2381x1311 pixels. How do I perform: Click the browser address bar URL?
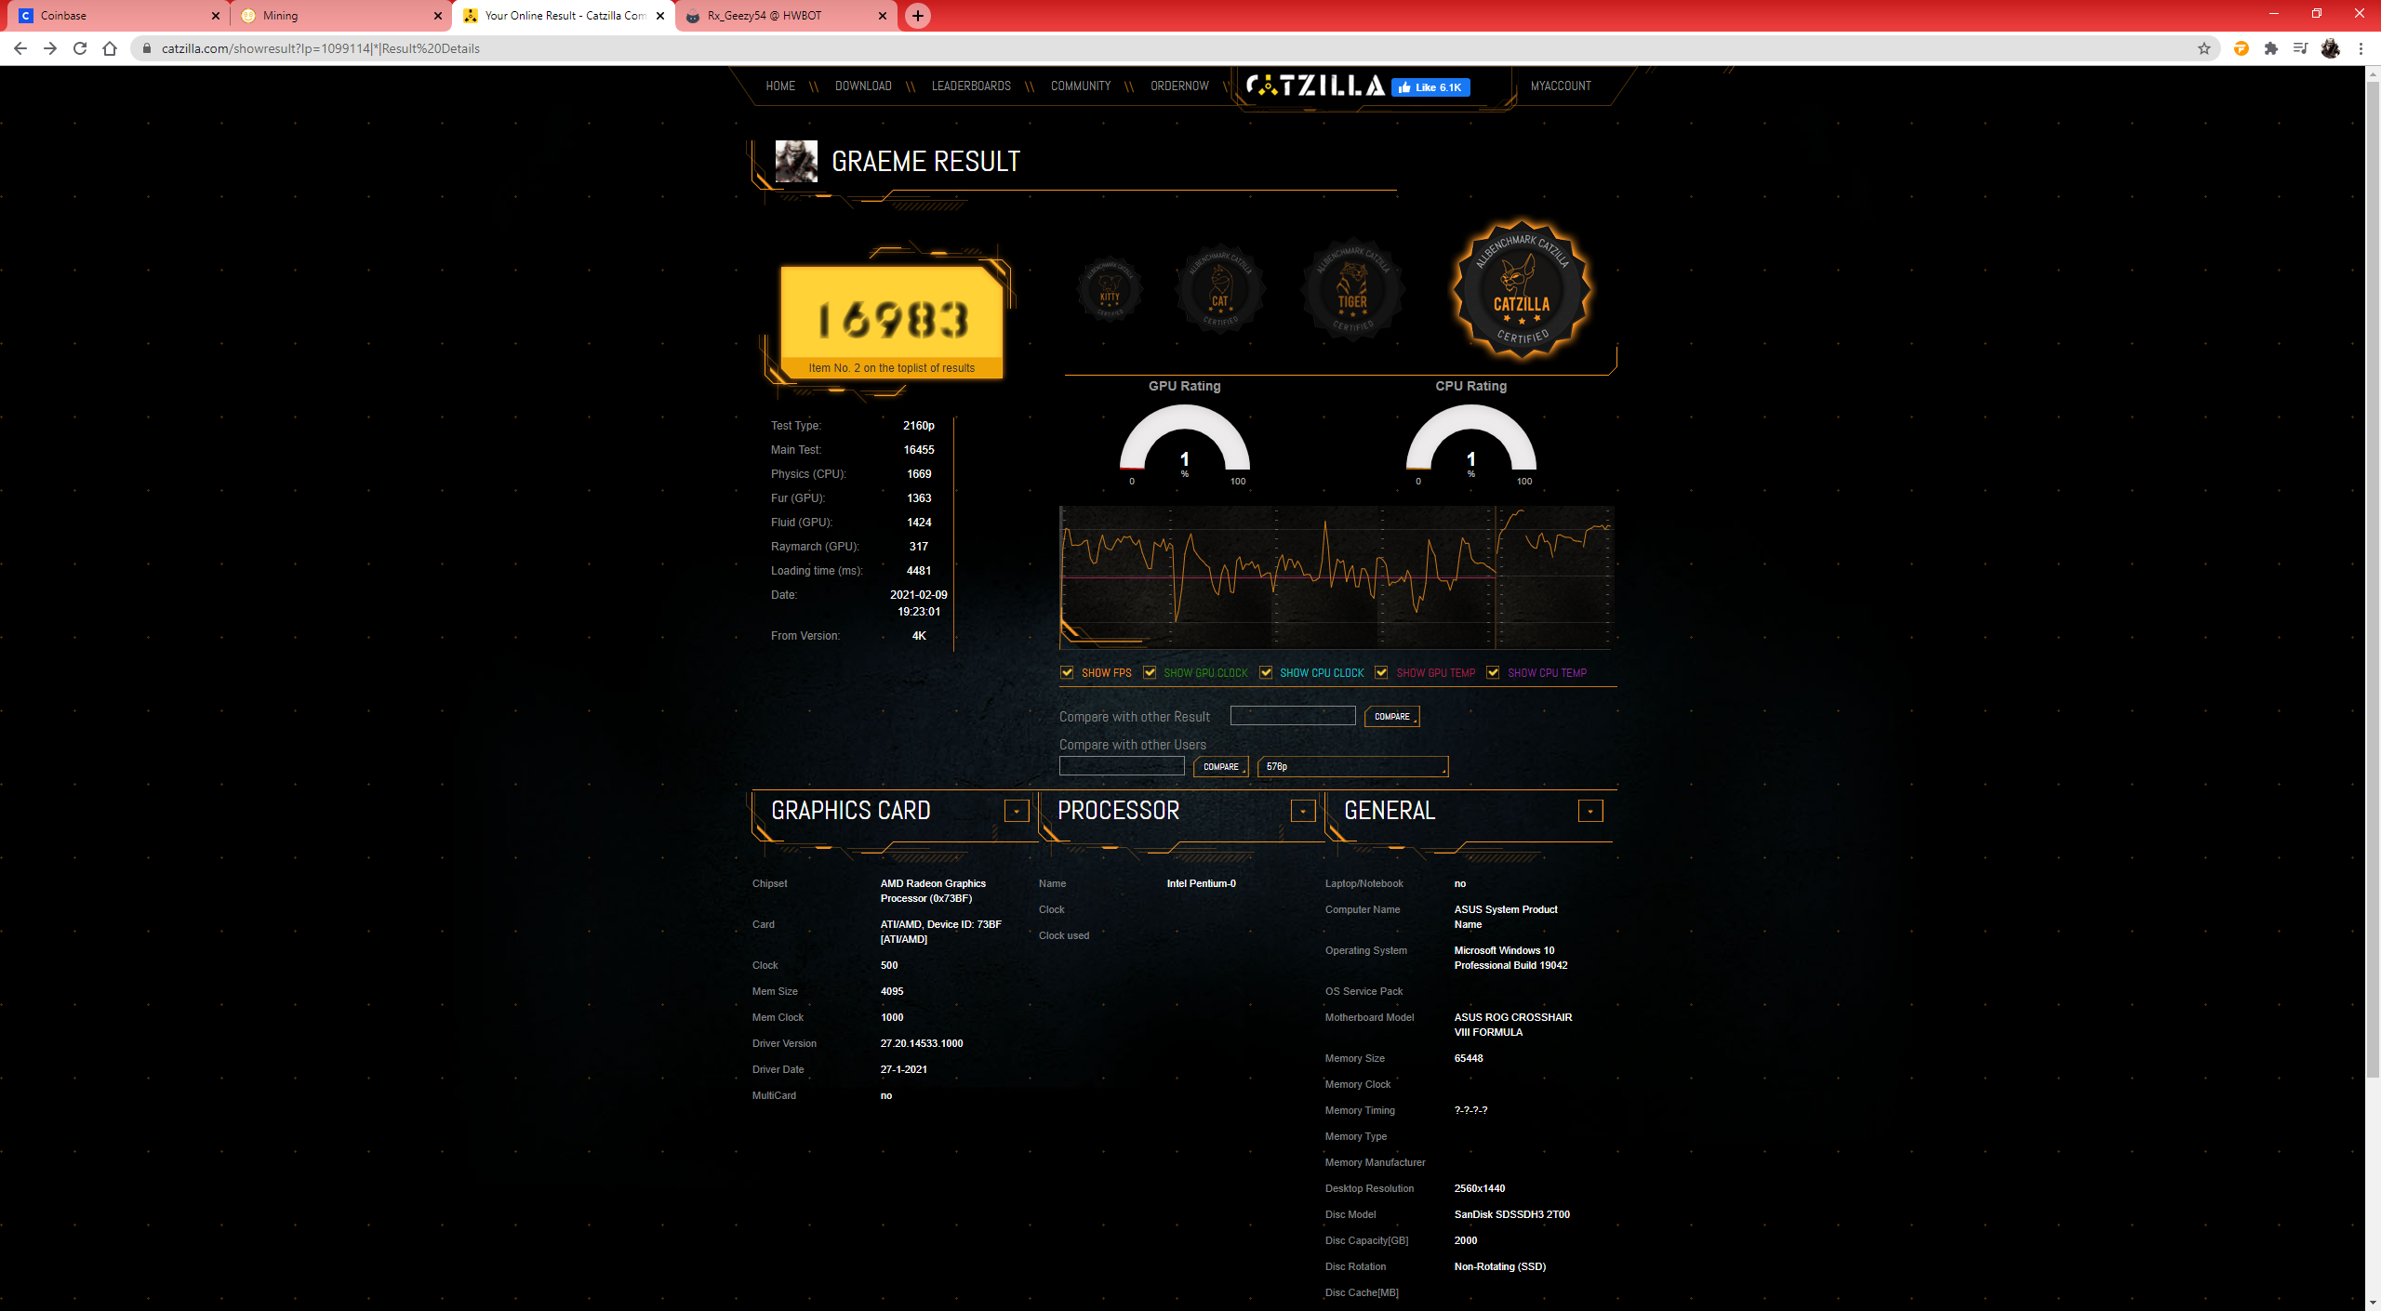pyautogui.click(x=321, y=48)
